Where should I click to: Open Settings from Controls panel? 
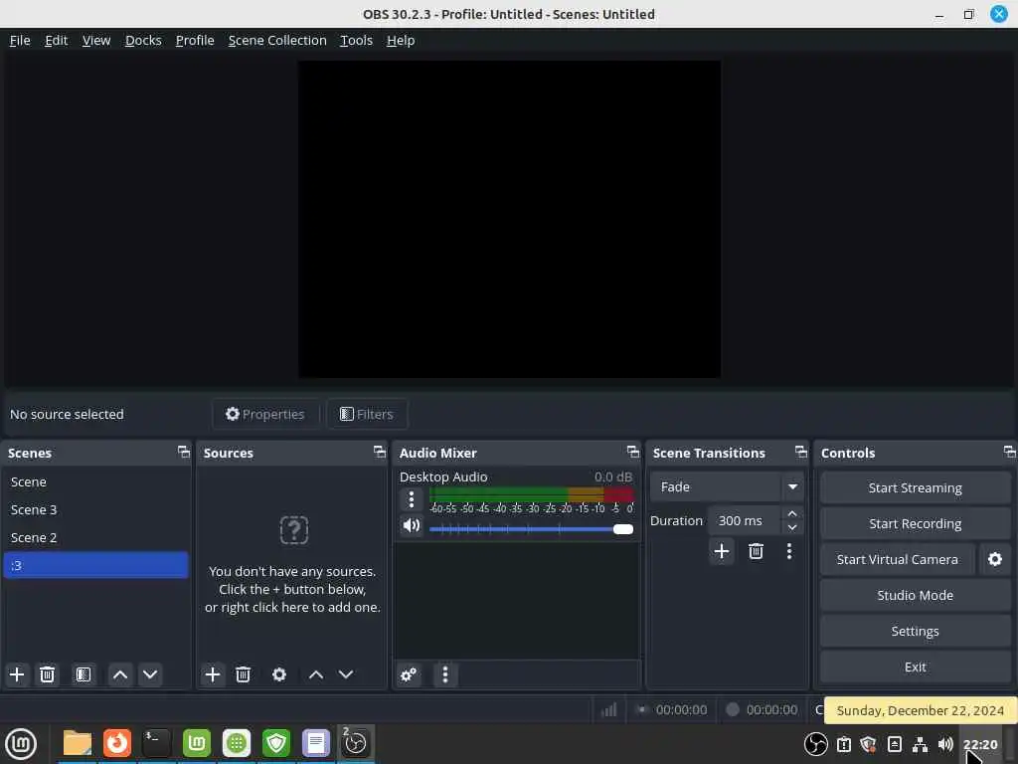915,631
